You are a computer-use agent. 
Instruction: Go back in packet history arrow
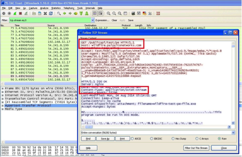click(65, 13)
